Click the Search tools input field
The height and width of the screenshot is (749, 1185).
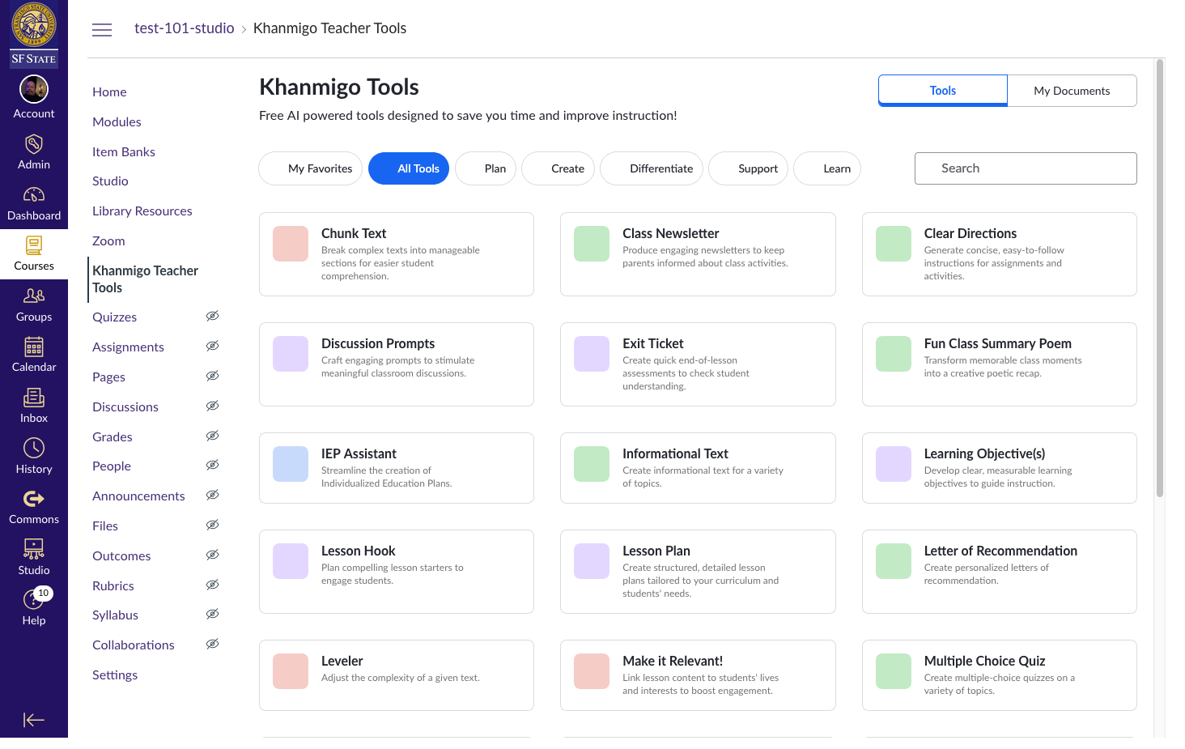pos(1026,168)
